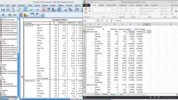The width and height of the screenshot is (178, 100).
Task: Click the Go to Case icon in SPSS toolbar
Action: (49, 10)
